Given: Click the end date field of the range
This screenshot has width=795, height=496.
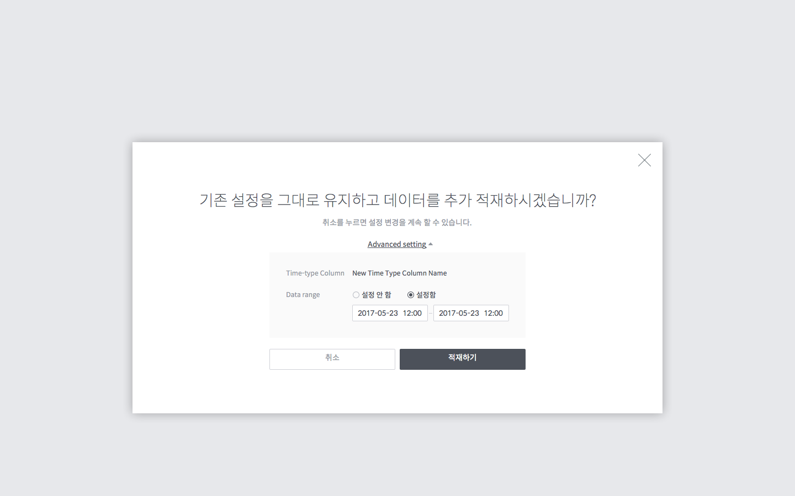Looking at the screenshot, I should tap(471, 313).
